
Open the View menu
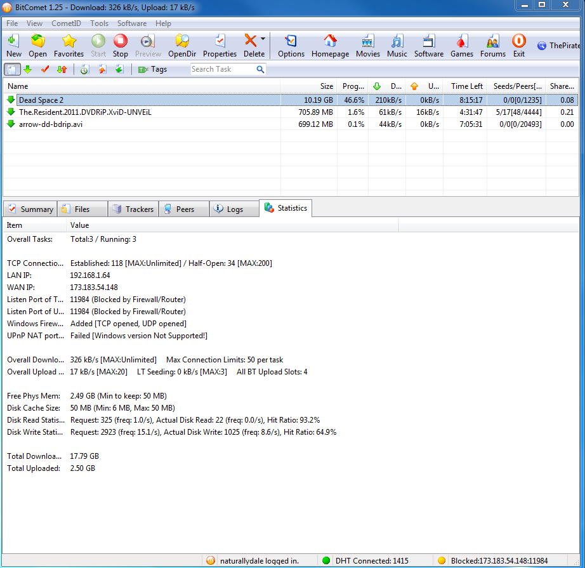tap(34, 23)
